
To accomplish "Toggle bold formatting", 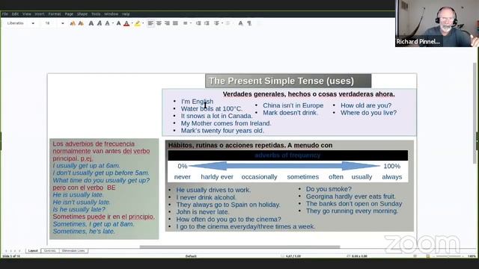I will 91,23.
